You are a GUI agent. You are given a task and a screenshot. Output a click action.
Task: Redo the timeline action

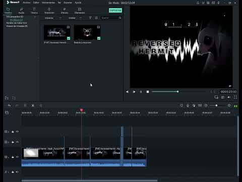click(x=17, y=106)
